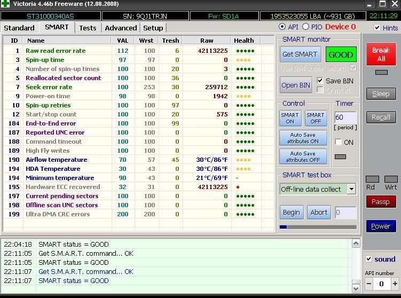Disable the Hints checkbox
Image resolution: width=401 pixels, height=298 pixels.
point(378,28)
